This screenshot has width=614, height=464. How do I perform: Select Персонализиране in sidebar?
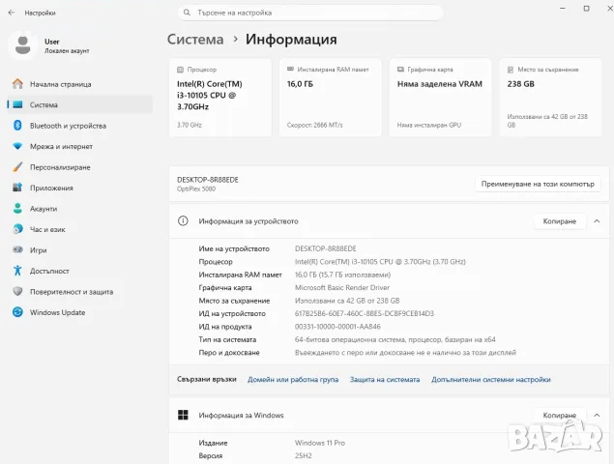point(80,167)
